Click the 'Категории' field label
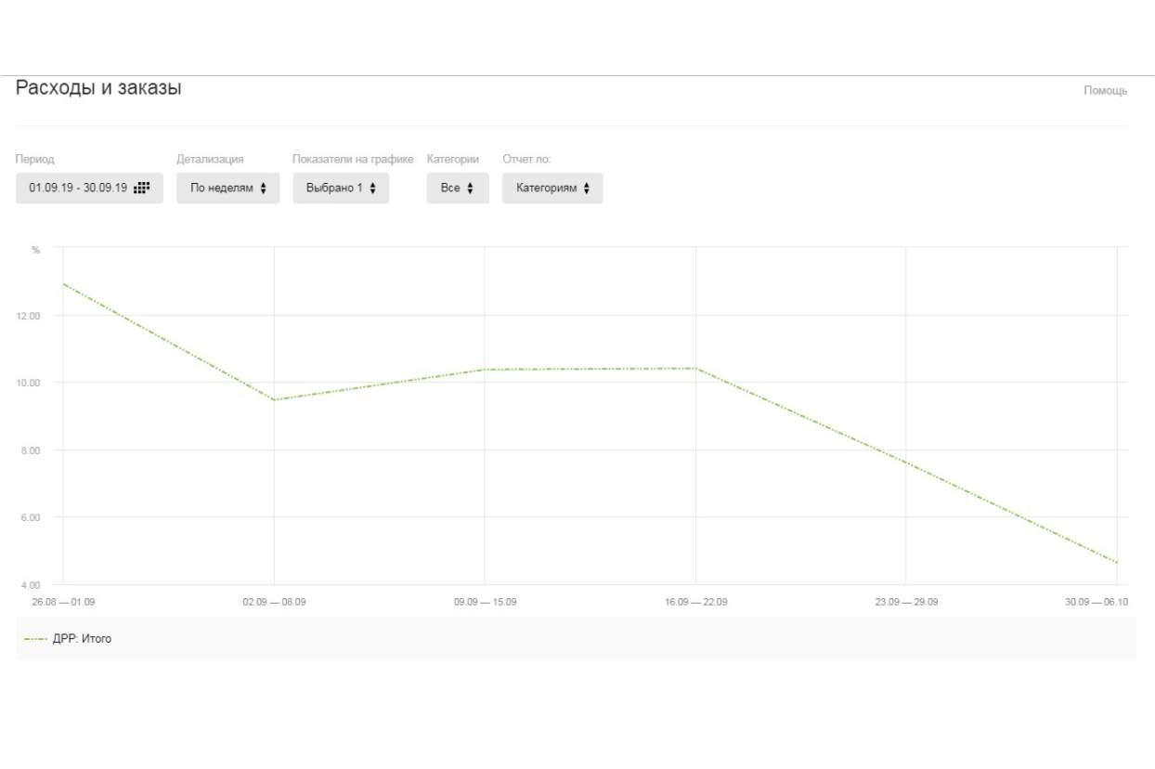The width and height of the screenshot is (1155, 769). 453,160
